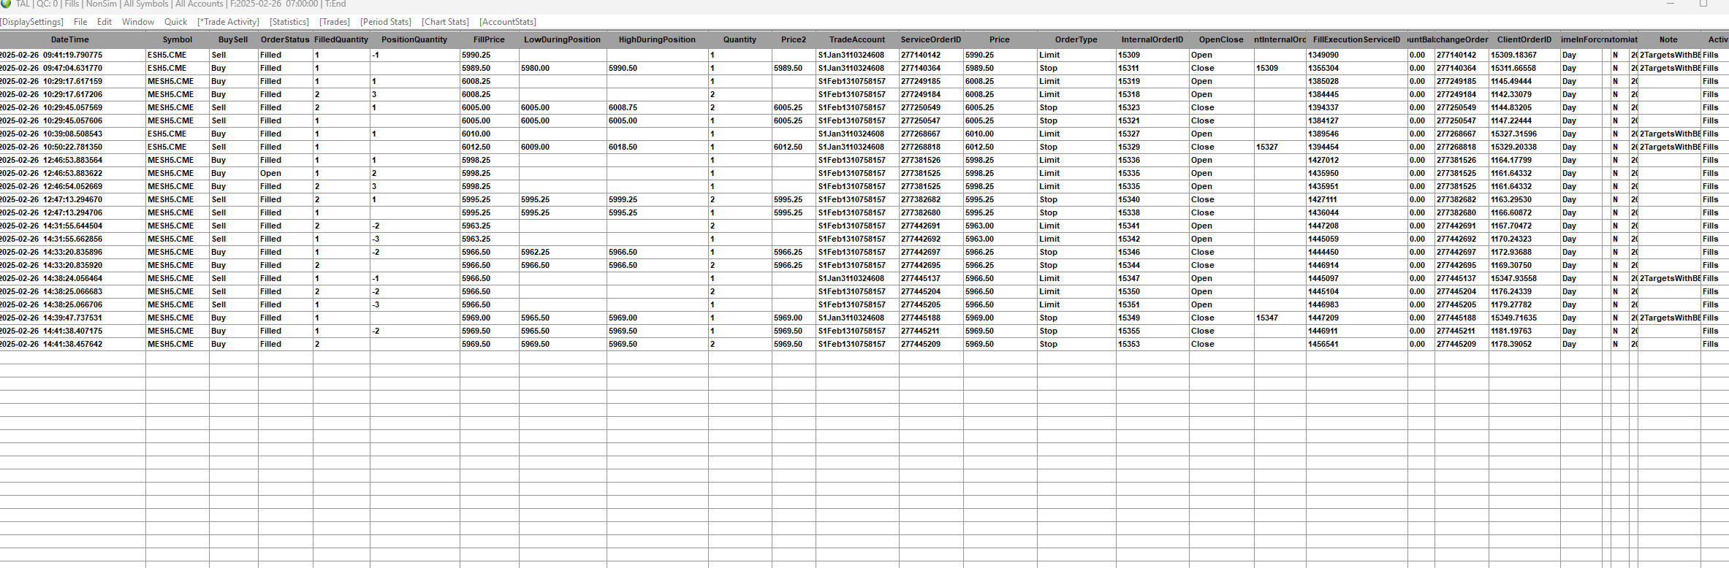Open the Window menu
This screenshot has height=568, width=1729.
pos(138,22)
